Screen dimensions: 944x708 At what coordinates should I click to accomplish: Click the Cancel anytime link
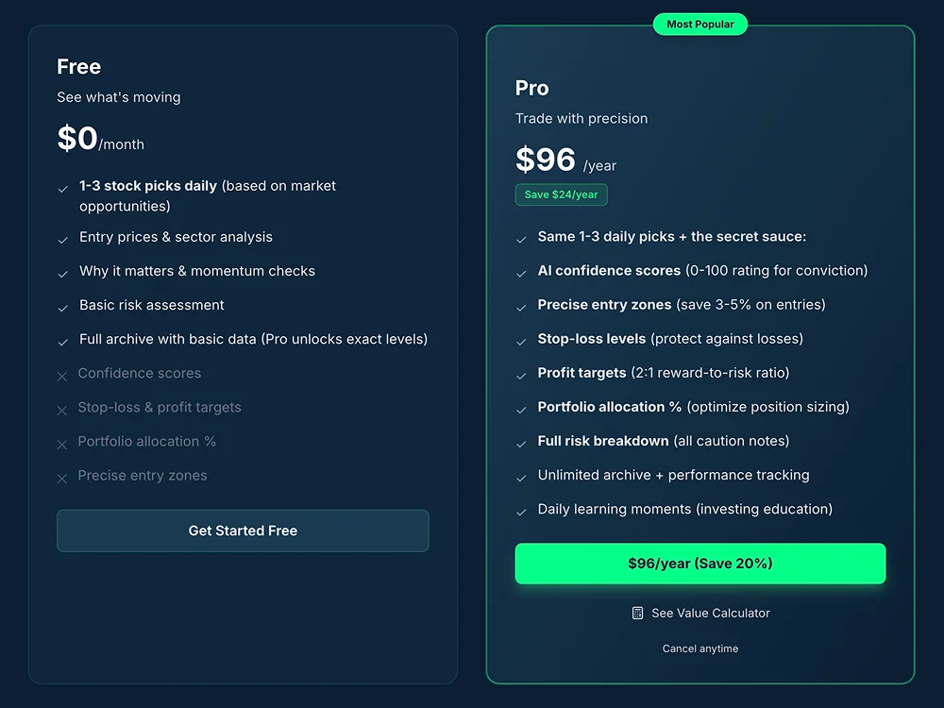point(700,649)
